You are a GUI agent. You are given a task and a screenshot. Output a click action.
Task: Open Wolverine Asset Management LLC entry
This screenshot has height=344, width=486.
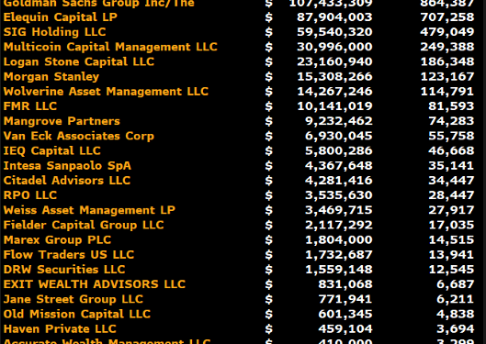coord(106,92)
